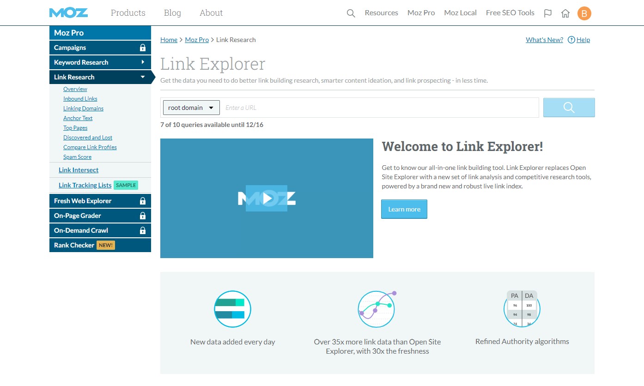
Task: Click the SAMPLE badge on Link Tracking Lists
Action: 126,185
